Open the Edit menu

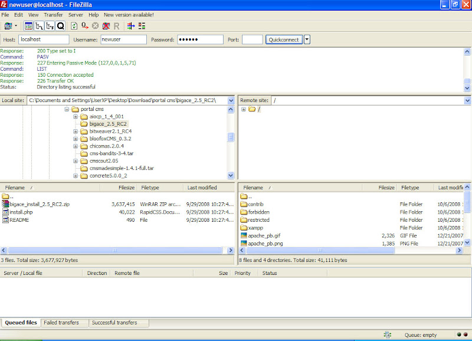tap(18, 15)
